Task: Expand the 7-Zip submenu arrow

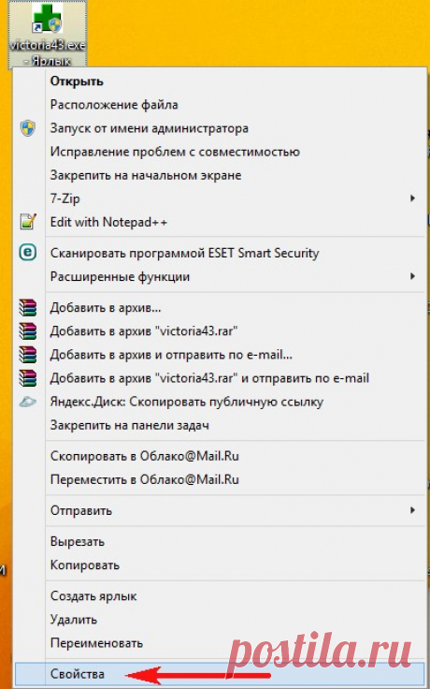Action: 412,198
